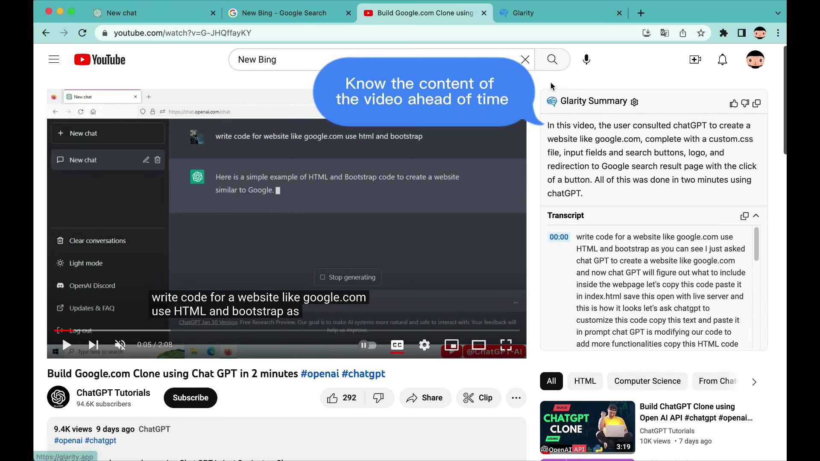The width and height of the screenshot is (820, 461).
Task: Unmute the video volume
Action: tap(120, 345)
